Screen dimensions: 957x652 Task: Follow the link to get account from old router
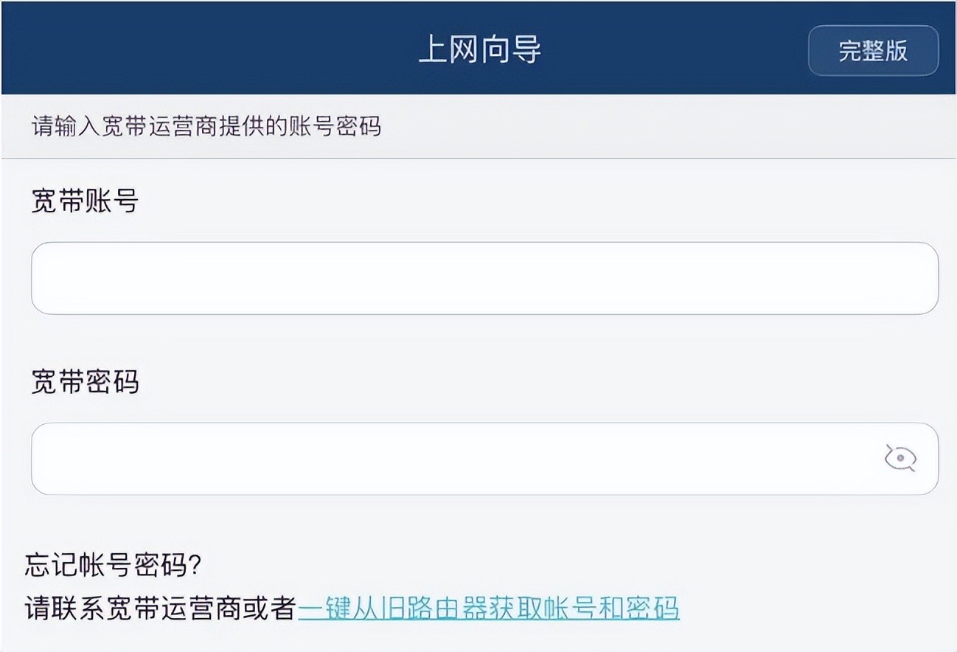click(x=488, y=609)
